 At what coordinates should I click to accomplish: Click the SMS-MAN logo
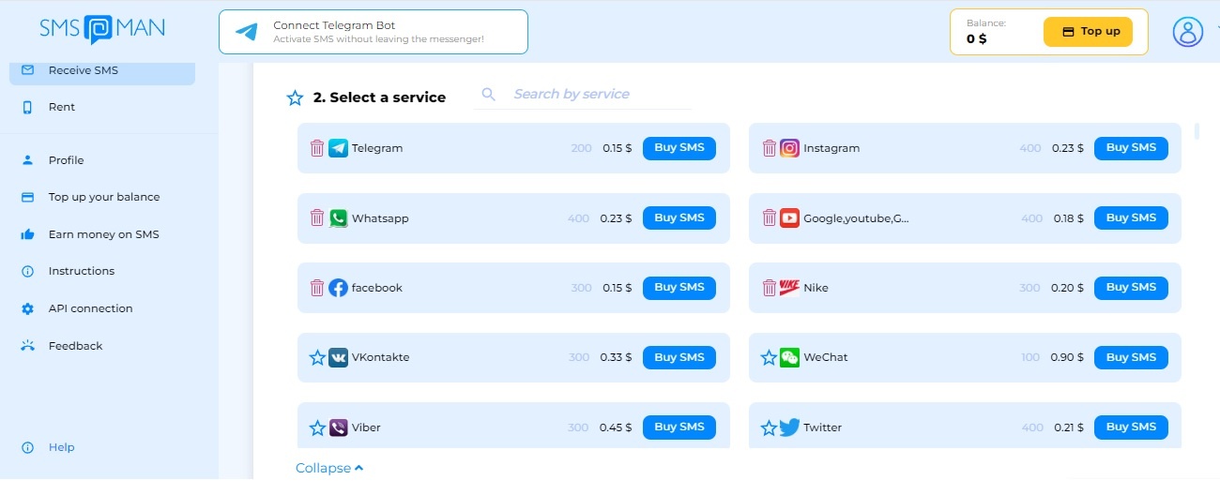(x=101, y=29)
